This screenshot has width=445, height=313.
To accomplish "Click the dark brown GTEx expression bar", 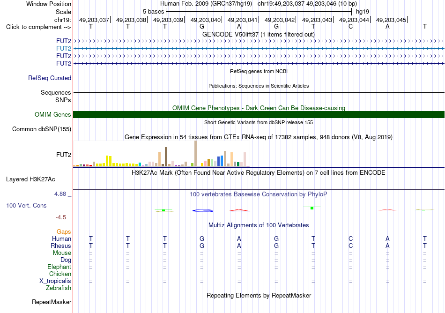I will 166,156.
